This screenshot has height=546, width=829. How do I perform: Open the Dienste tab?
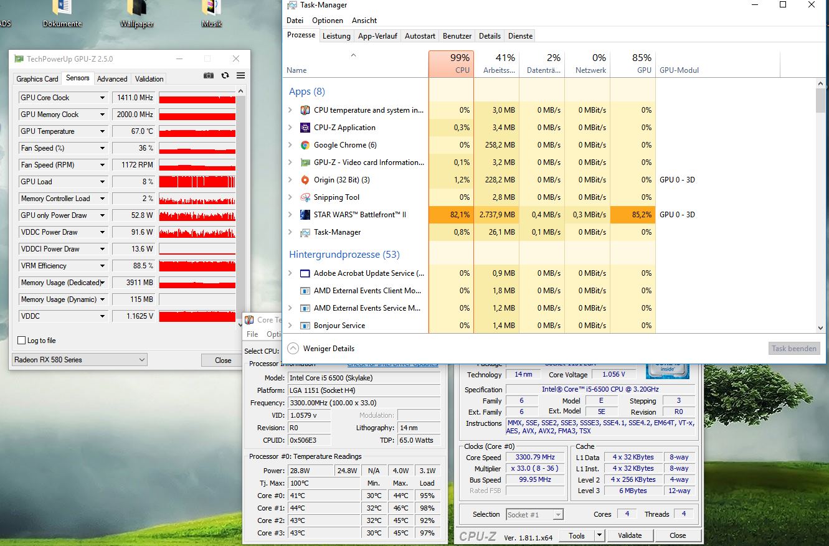pos(520,36)
